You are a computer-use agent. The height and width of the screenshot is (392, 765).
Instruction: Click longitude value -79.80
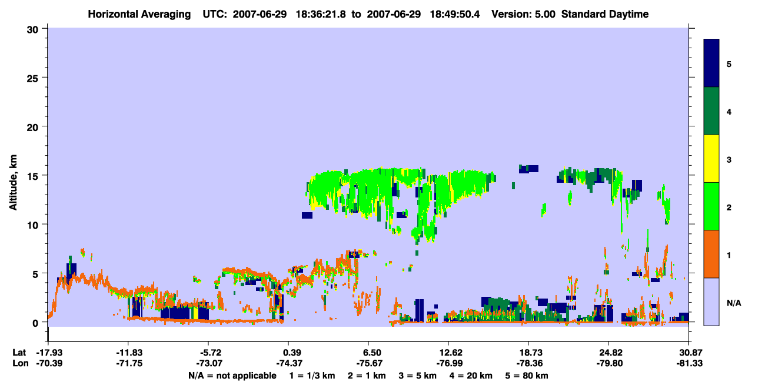coord(608,363)
